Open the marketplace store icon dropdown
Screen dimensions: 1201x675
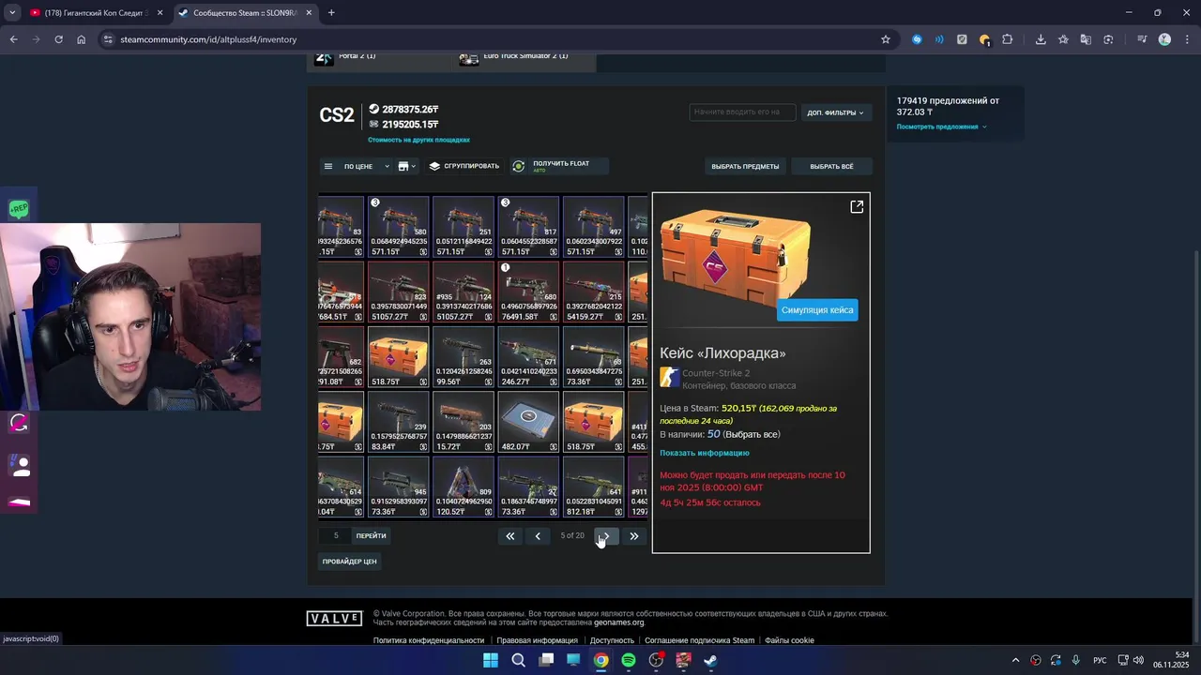point(406,166)
